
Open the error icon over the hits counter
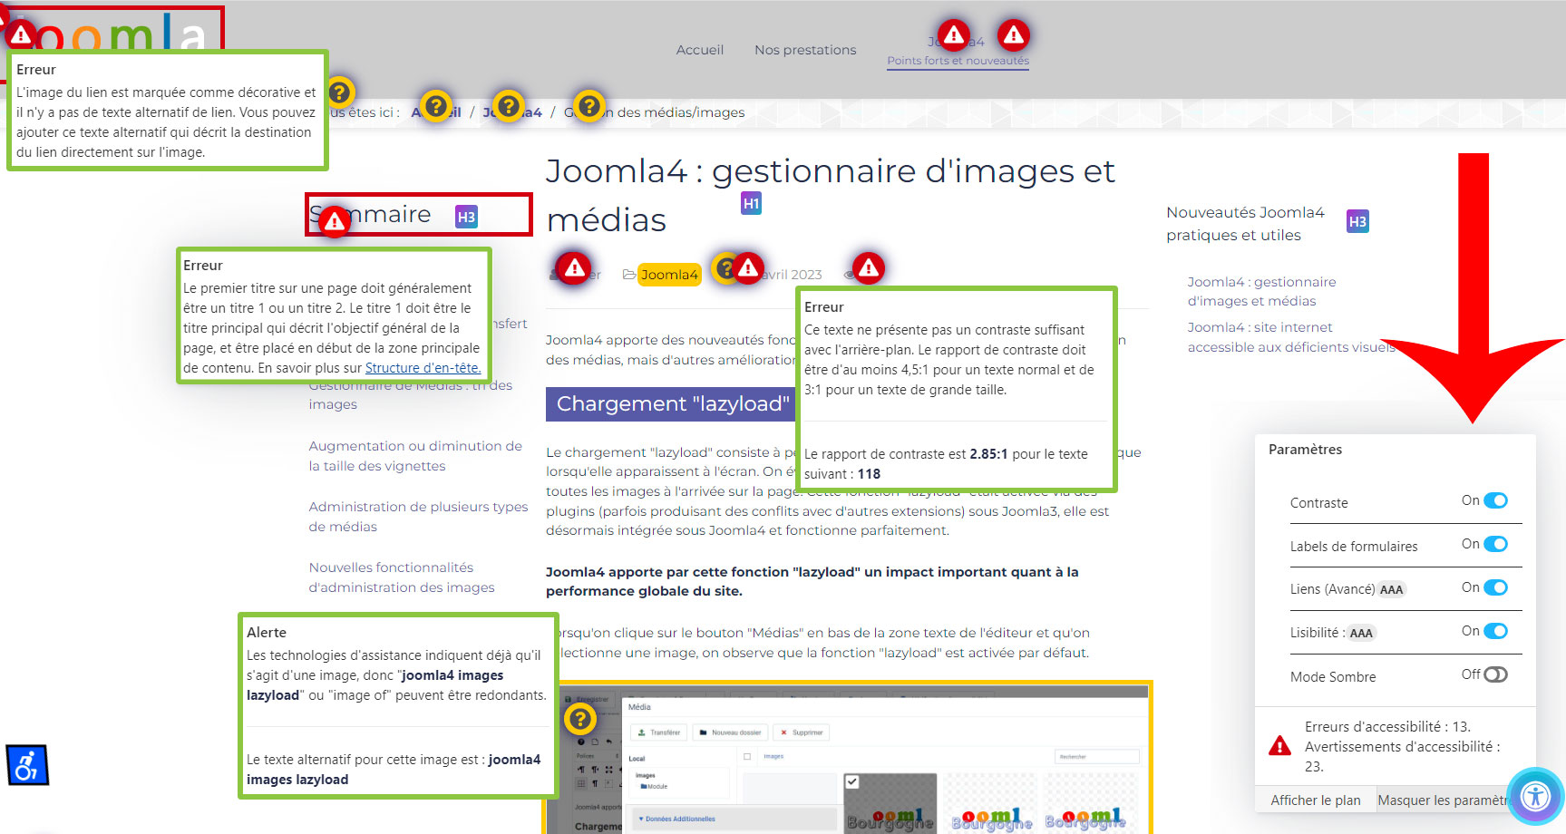point(869,268)
